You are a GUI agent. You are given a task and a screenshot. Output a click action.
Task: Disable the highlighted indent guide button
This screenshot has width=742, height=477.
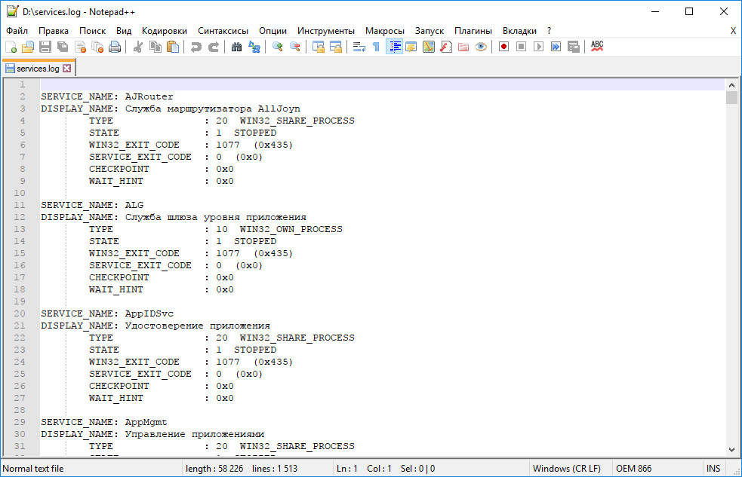tap(394, 47)
